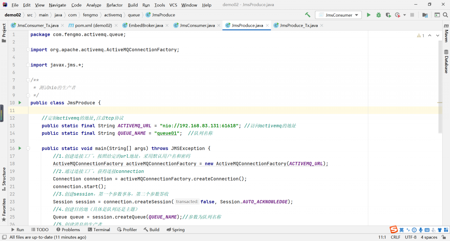Image resolution: width=450 pixels, height=241 pixels.
Task: Start debugging with the bug icon
Action: (x=378, y=15)
